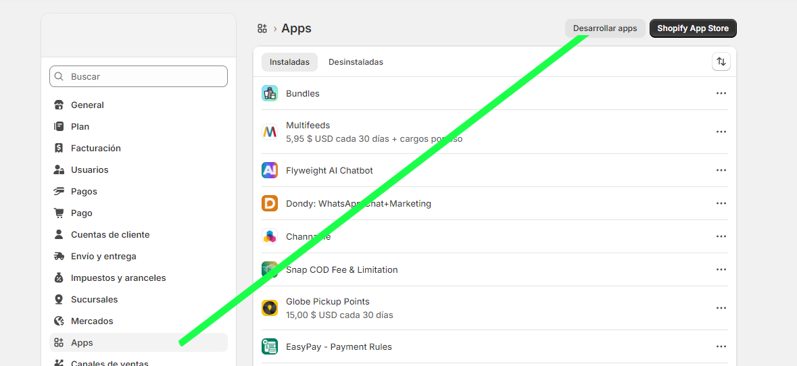Select the Plan label in sidebar
The height and width of the screenshot is (366, 797).
tap(80, 126)
